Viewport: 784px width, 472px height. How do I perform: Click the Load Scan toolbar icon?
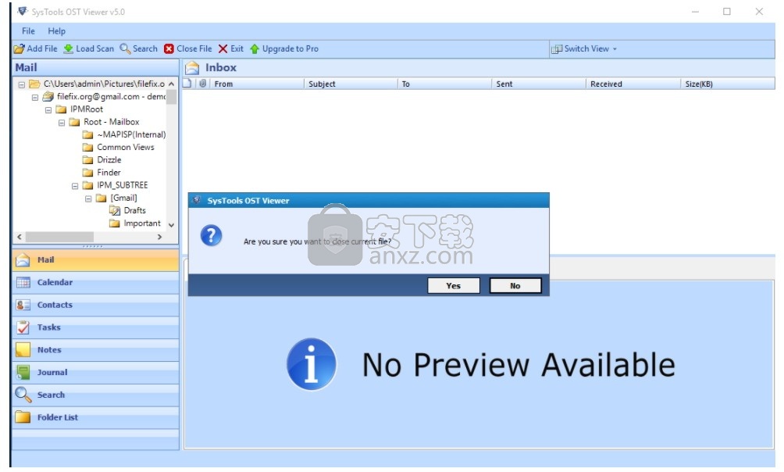click(x=69, y=49)
